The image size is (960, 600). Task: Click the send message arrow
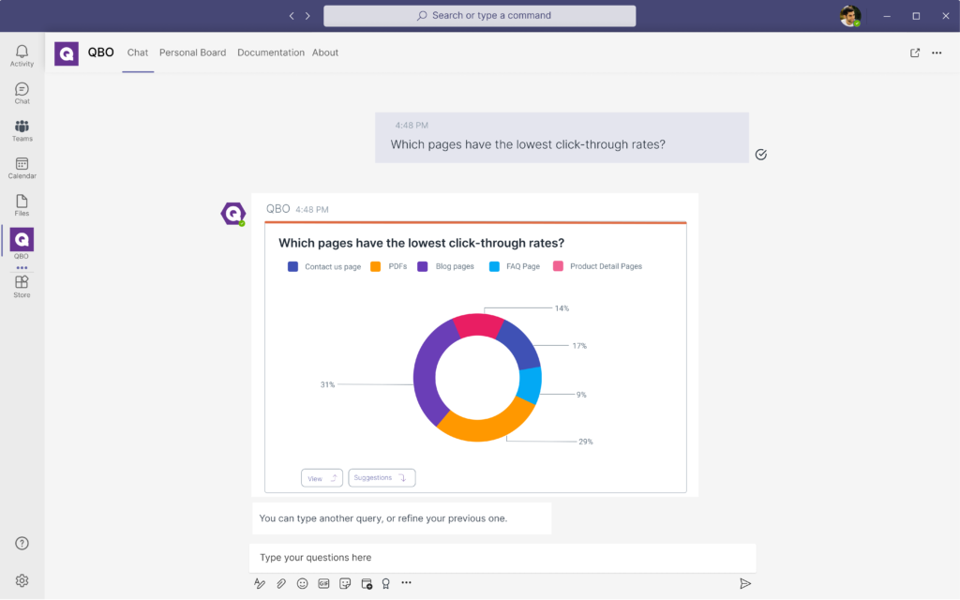[x=745, y=583]
